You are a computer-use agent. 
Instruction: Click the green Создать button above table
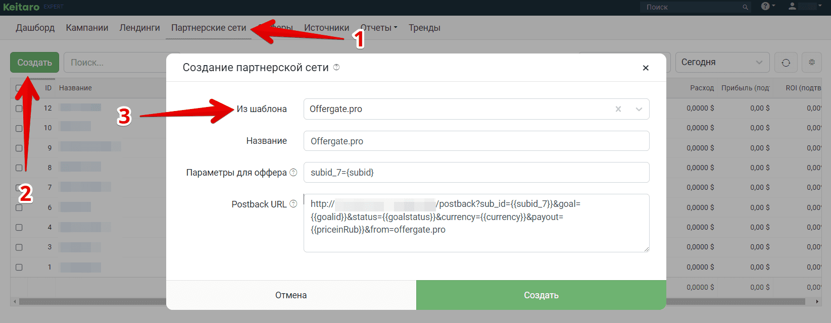pyautogui.click(x=35, y=63)
